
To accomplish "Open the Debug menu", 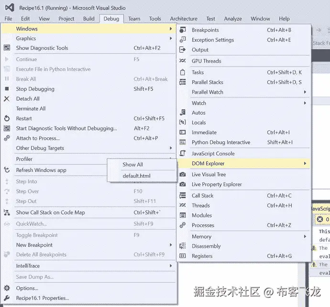I will pyautogui.click(x=111, y=19).
